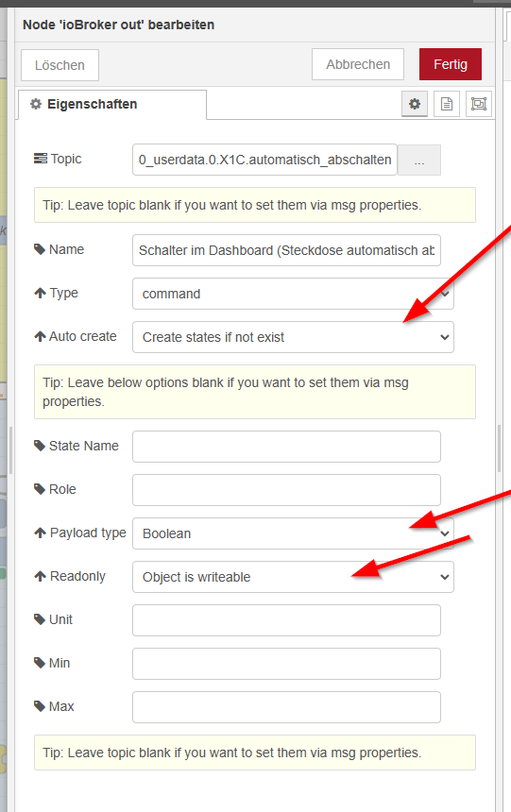Click the Topic label icon
The image size is (511, 812).
click(40, 159)
